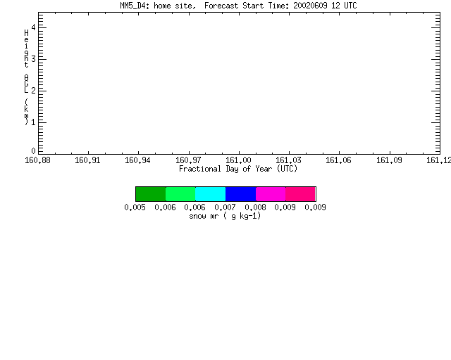Image resolution: width=451 pixels, height=360 pixels.
Task: Click the x-axis tick label 160.94
Action: [x=137, y=160]
